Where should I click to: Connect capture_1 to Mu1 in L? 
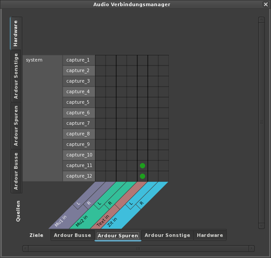click(x=100, y=60)
